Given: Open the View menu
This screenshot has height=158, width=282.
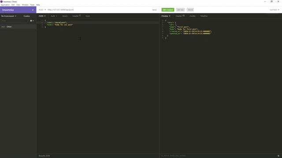Looking at the screenshot, I should point(19,5).
